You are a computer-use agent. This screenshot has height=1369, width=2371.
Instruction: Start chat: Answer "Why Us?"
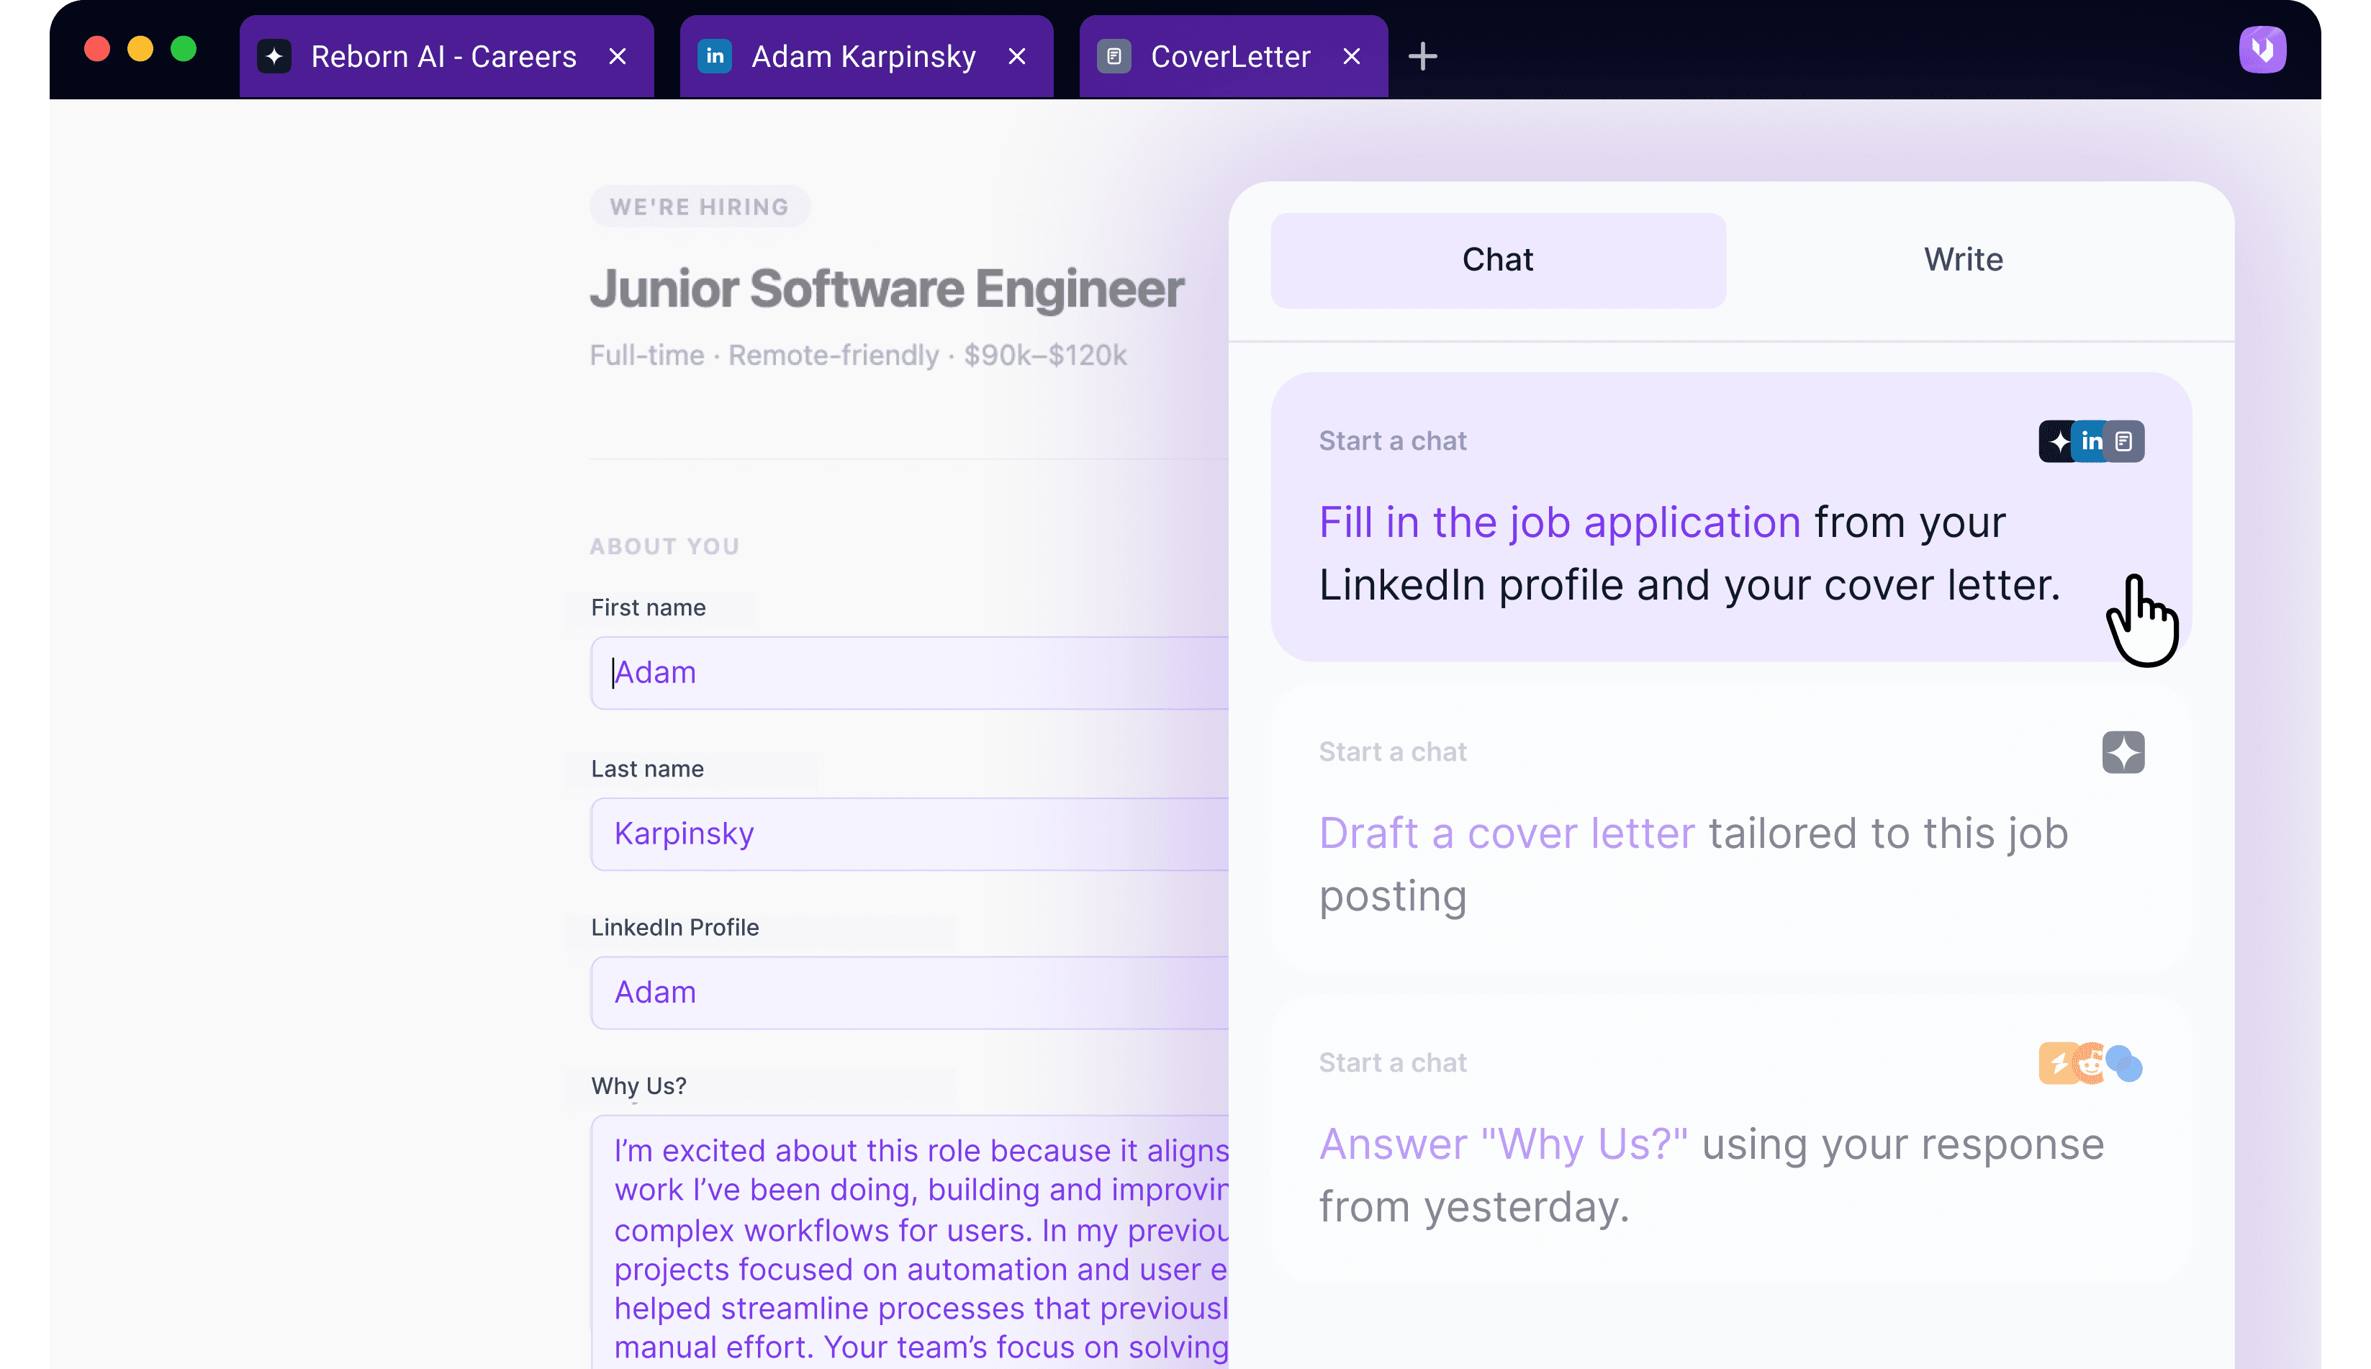pos(1710,1173)
